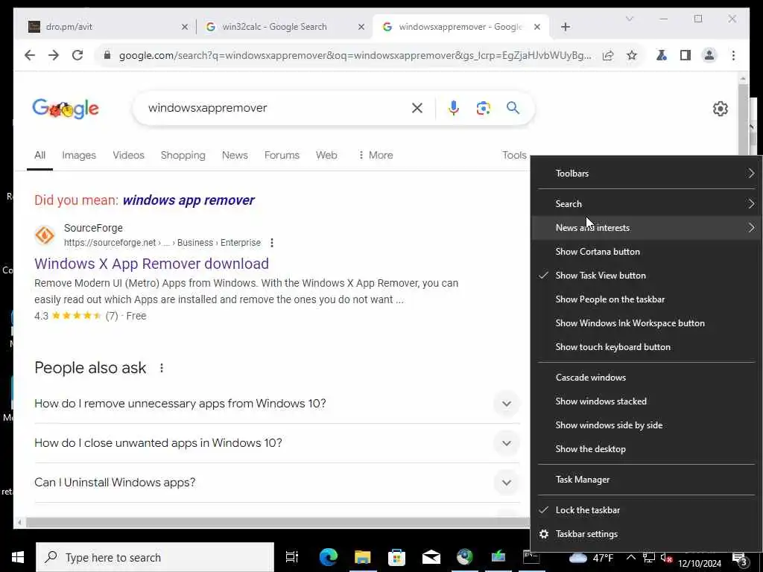Image resolution: width=763 pixels, height=572 pixels.
Task: Select Cascade windows in context menu
Action: [x=646, y=378]
